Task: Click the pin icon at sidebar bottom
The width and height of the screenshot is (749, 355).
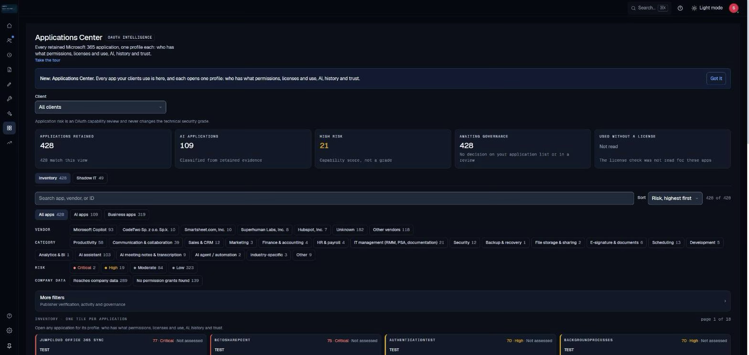Action: pos(9,346)
